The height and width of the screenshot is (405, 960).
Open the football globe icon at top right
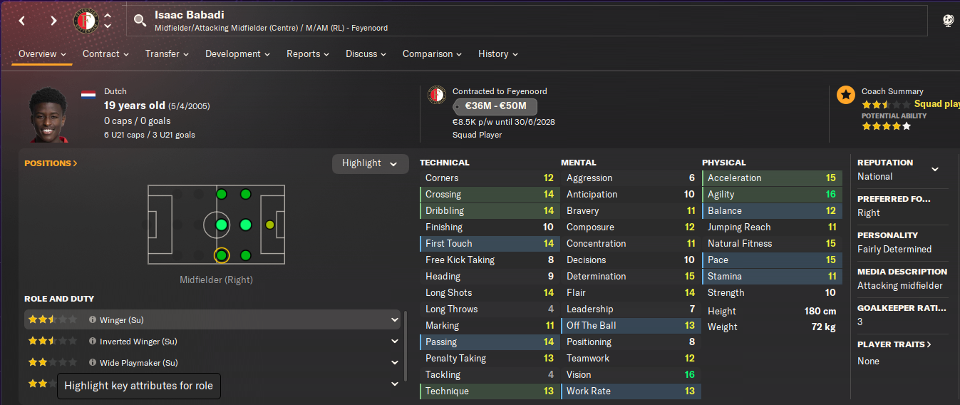click(948, 21)
